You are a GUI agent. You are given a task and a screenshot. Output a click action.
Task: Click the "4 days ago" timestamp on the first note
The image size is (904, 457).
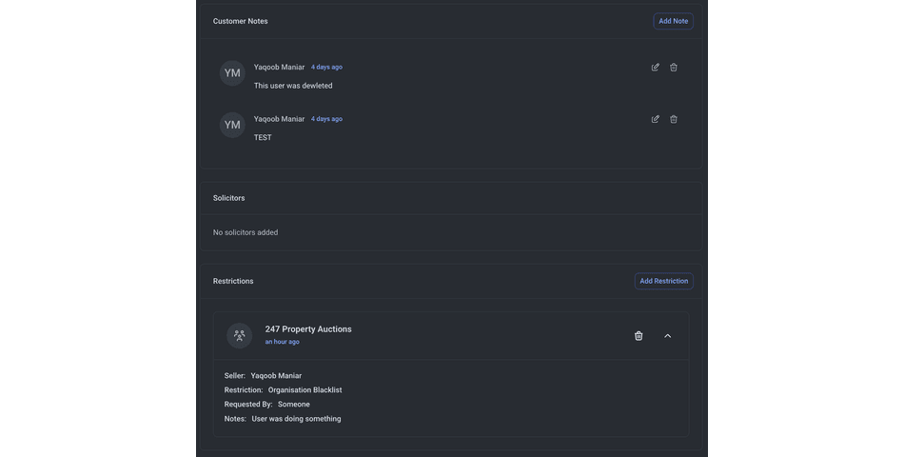(x=326, y=68)
